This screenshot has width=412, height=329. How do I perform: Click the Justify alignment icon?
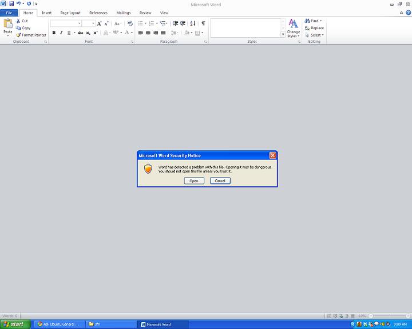click(163, 33)
